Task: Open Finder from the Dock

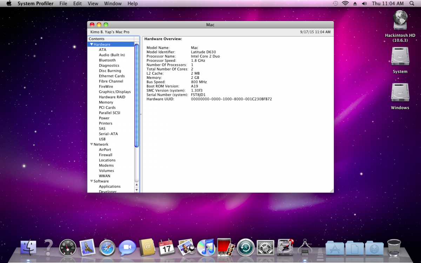Action: tap(28, 248)
